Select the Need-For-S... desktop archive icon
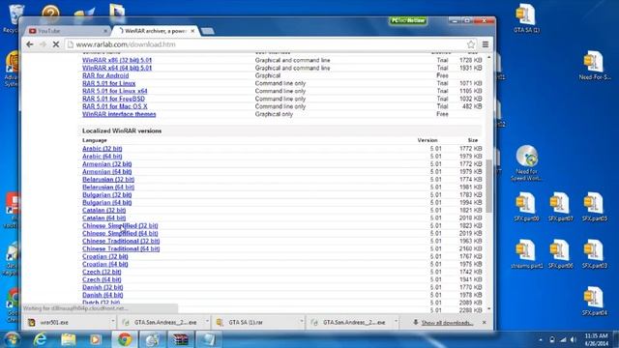The width and height of the screenshot is (619, 348). pyautogui.click(x=594, y=65)
